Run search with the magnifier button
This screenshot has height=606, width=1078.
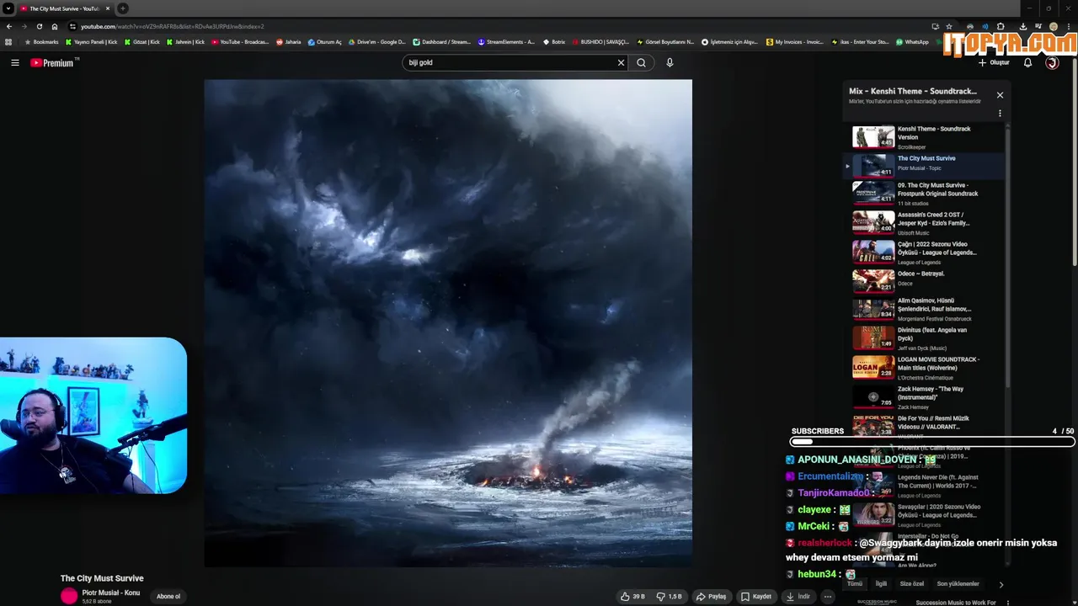[641, 62]
